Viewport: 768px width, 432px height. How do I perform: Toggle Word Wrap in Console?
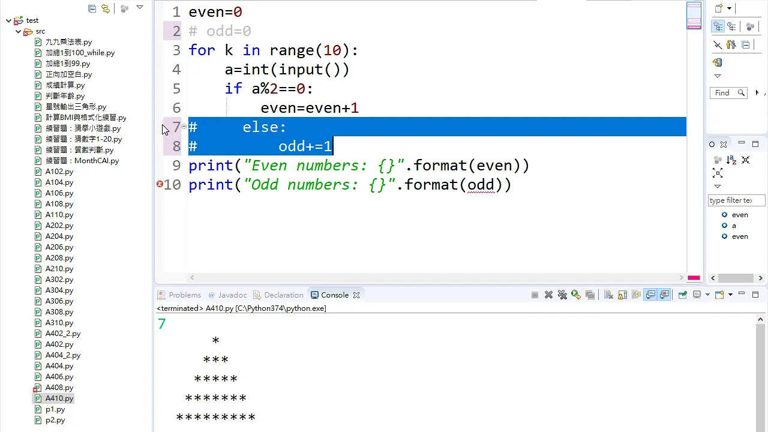(x=636, y=295)
